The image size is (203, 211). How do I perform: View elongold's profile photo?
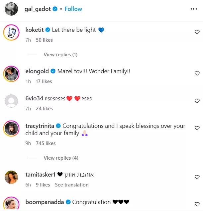(x=11, y=74)
